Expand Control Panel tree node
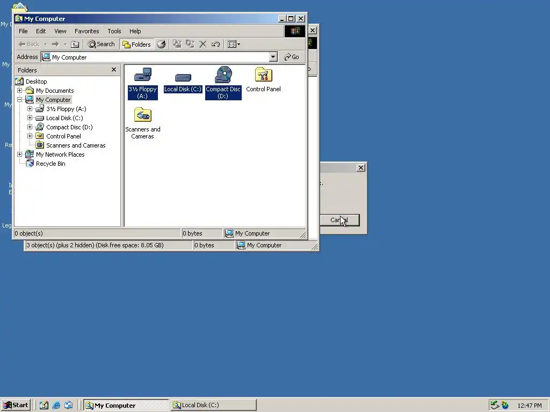 30,136
